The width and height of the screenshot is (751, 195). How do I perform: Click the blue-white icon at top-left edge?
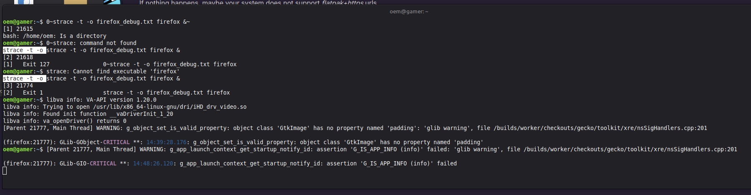pos(24,2)
